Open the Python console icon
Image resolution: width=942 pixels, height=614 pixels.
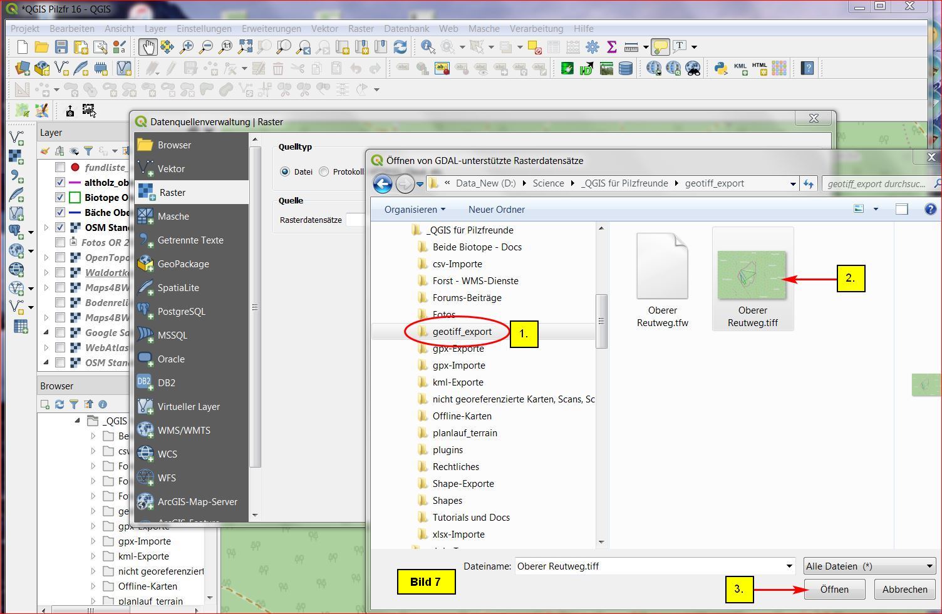[721, 68]
